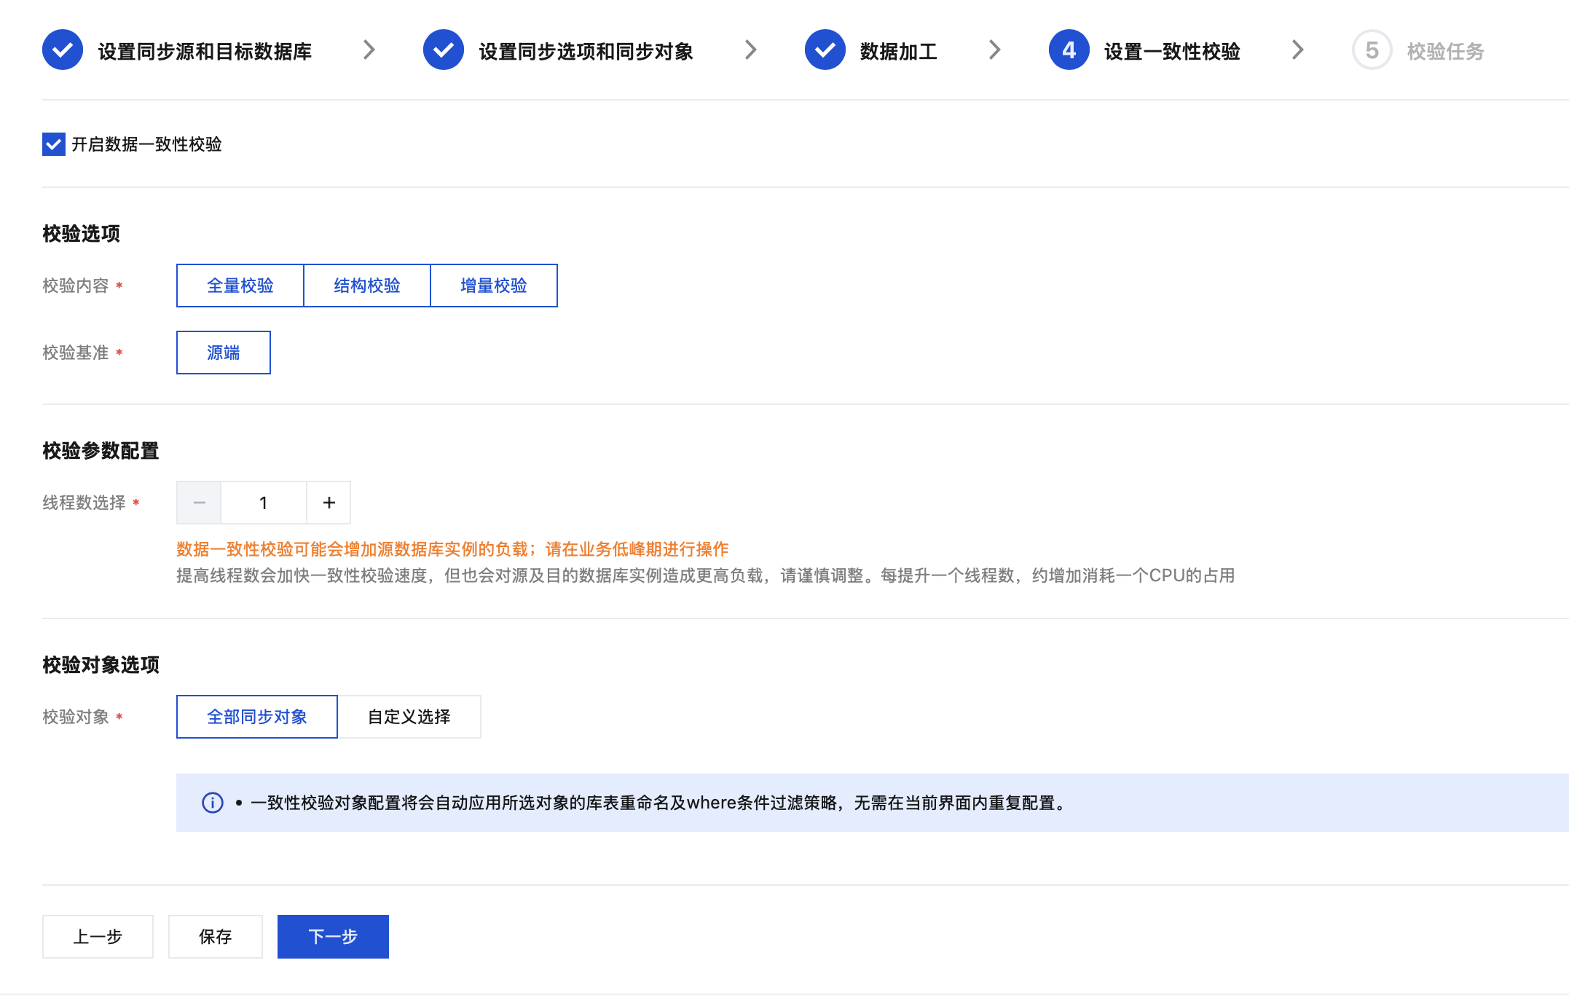1569x995 pixels.
Task: Click the step 4 number circle
Action: (x=1069, y=50)
